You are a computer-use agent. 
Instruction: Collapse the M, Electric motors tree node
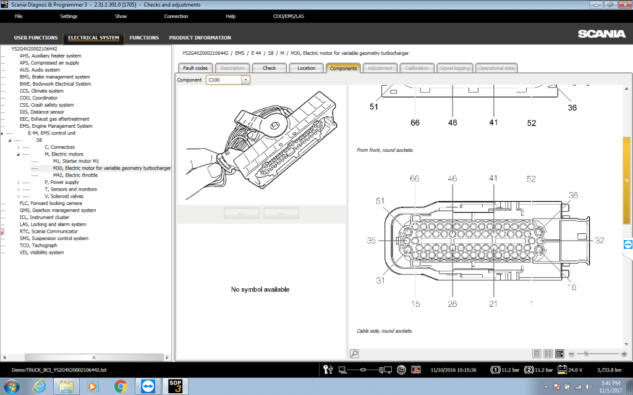tap(19, 154)
